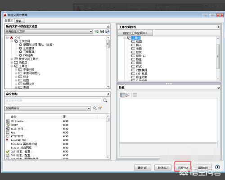This screenshot has height=180, width=225.
Task: Click the 3D Studio command icon
Action: (8, 121)
